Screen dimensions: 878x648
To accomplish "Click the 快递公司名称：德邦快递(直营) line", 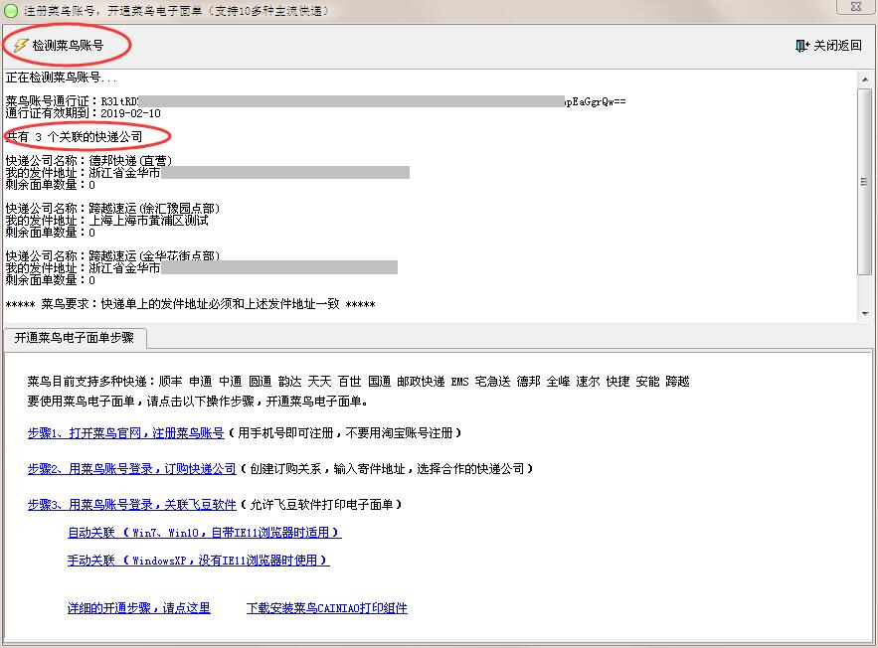I will [88, 161].
